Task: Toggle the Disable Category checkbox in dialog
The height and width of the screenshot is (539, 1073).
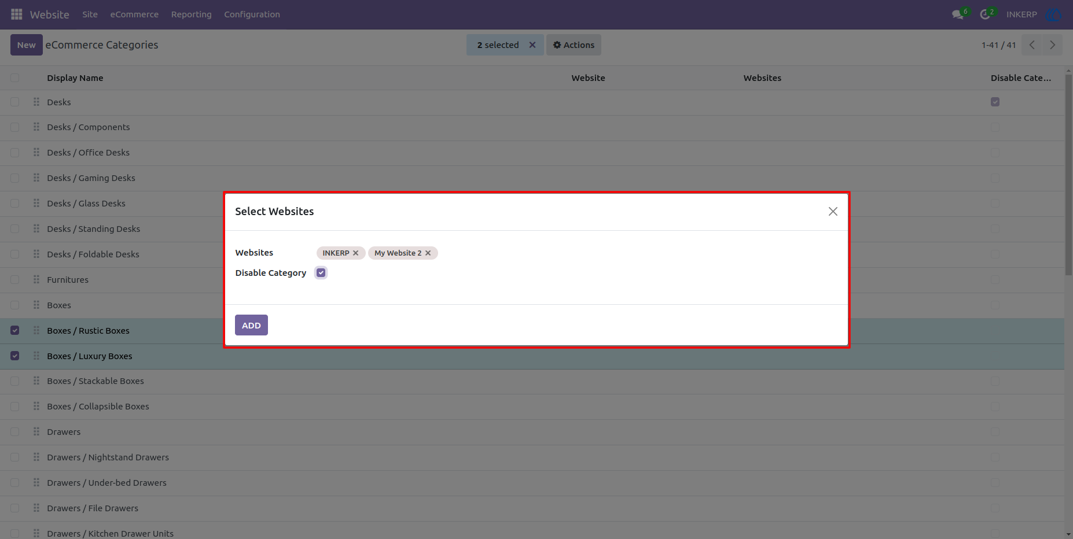Action: (x=321, y=273)
